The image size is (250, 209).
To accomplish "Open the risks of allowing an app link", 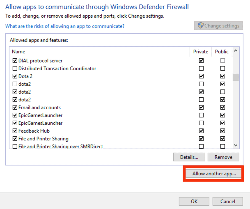I will point(65,26).
